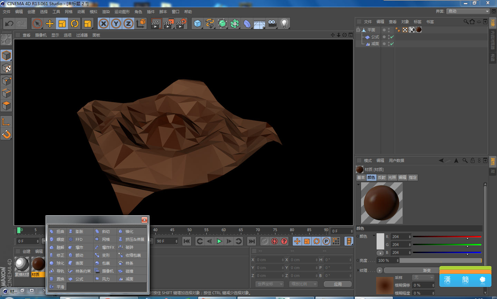
Task: Toggle Y axis lock
Action: click(116, 23)
